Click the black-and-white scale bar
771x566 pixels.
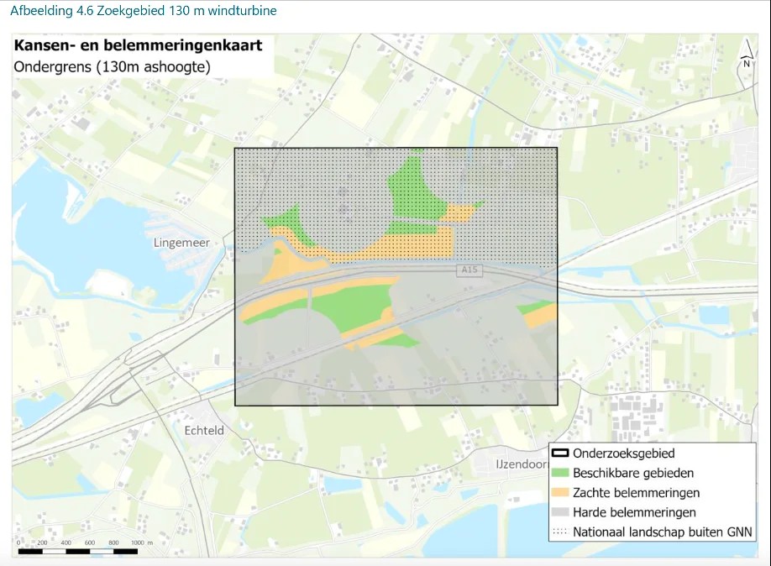(x=78, y=552)
